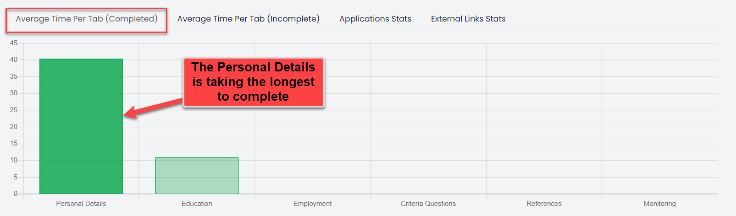Viewport: 736px width, 216px height.
Task: Click the Education light green bar
Action: [x=197, y=176]
